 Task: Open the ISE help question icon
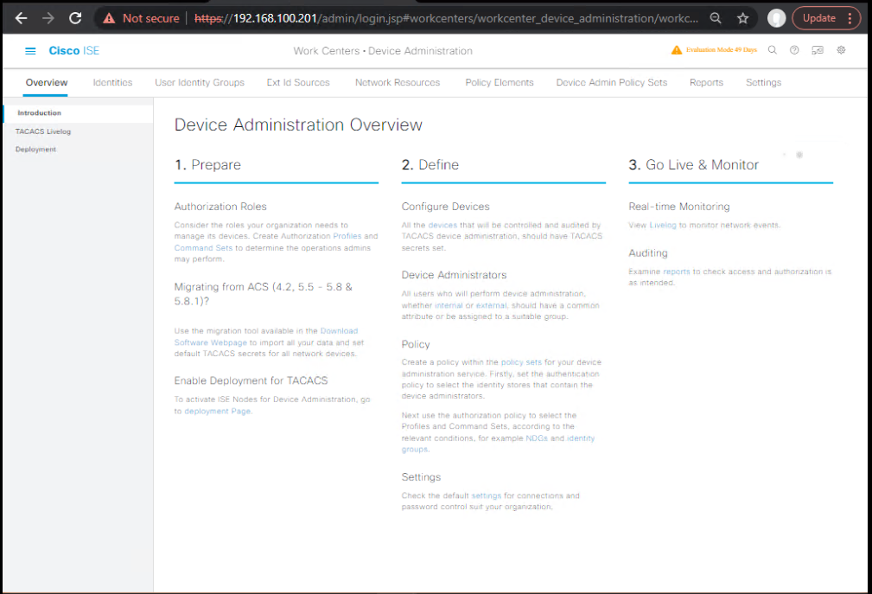[794, 50]
